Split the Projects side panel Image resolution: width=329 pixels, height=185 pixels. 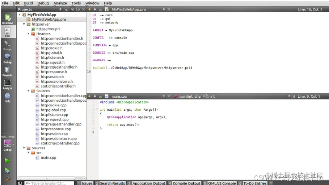[78, 9]
